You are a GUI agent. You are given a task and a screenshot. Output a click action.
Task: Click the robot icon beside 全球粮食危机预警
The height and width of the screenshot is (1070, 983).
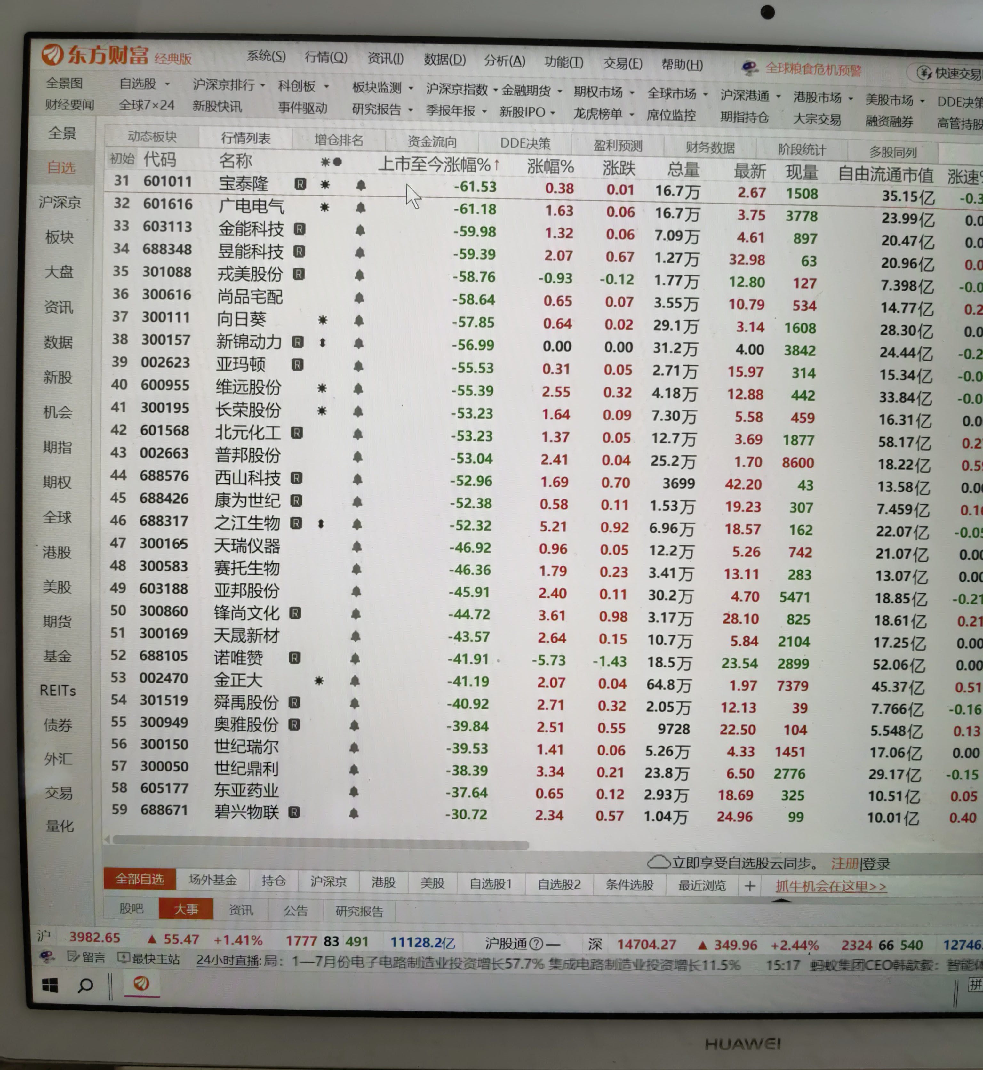tap(749, 68)
